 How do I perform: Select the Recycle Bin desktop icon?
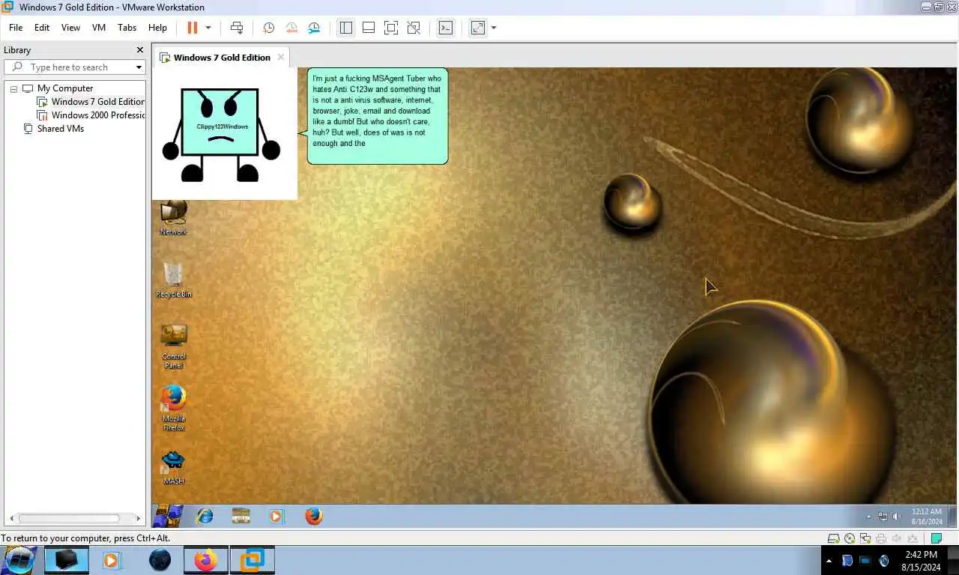click(x=173, y=279)
